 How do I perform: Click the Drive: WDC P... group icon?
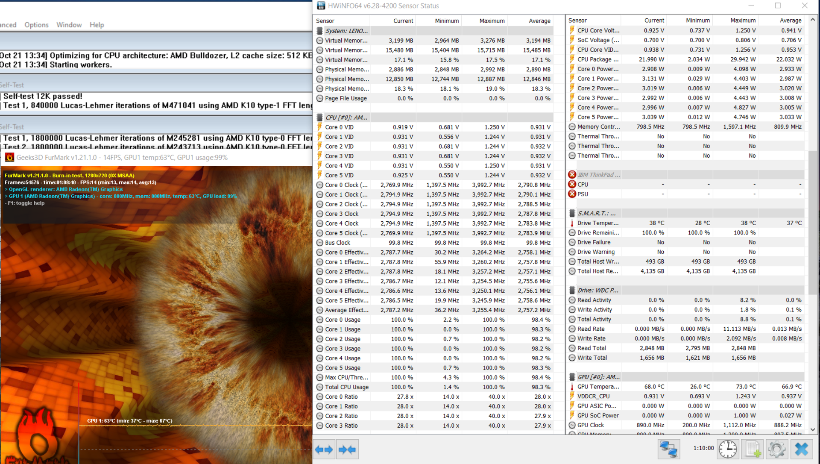coord(572,290)
